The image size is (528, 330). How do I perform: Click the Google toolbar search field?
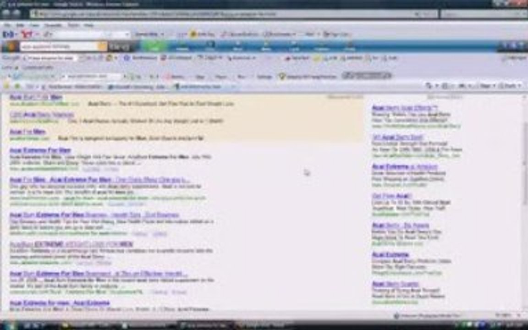[x=49, y=58]
